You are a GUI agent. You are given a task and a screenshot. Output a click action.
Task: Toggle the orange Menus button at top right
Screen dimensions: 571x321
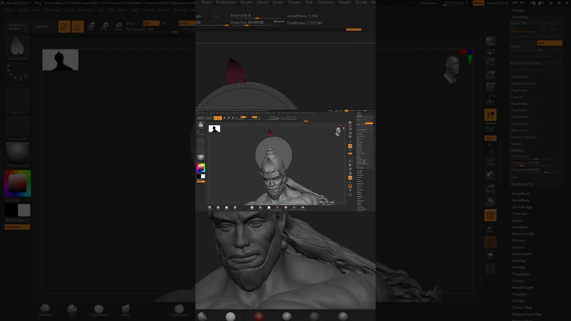[479, 3]
